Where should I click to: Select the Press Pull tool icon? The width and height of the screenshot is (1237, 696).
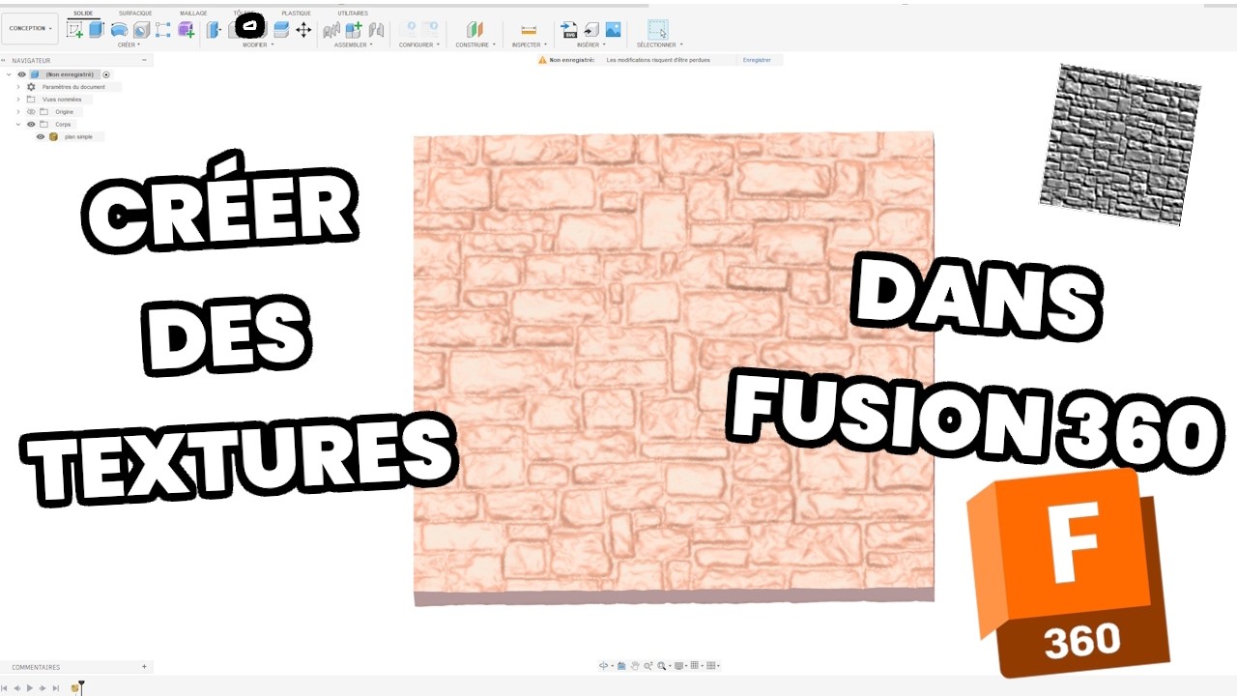(214, 29)
